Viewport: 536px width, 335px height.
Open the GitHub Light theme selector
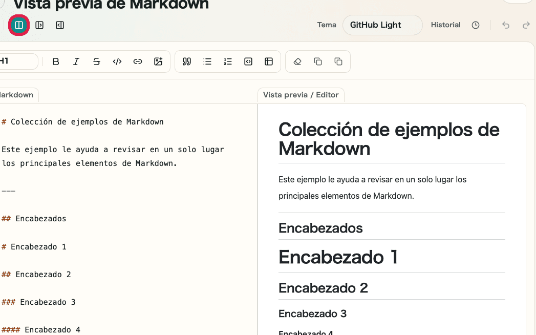click(x=382, y=25)
